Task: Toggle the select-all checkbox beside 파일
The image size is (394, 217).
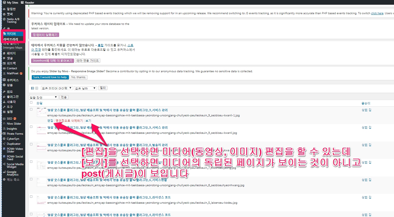Action: click(31, 103)
